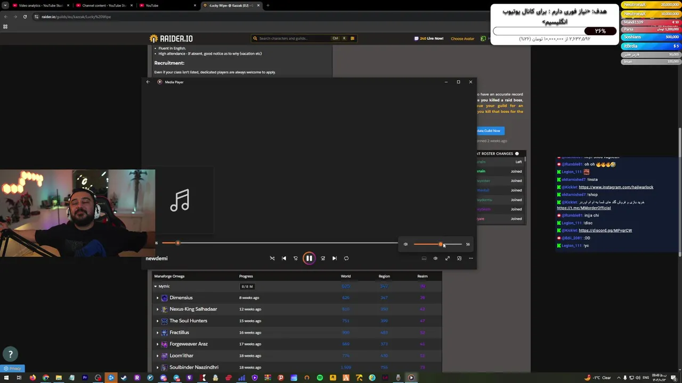Open t.me/MMorderOfficial chat link

(x=584, y=208)
